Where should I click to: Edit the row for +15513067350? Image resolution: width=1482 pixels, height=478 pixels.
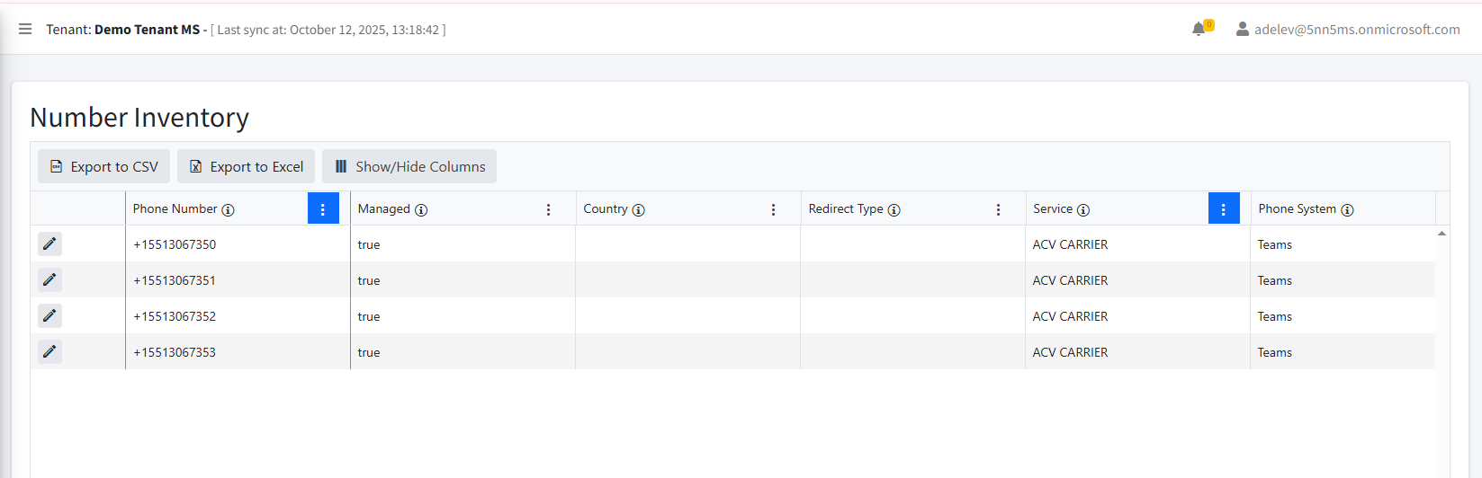coord(49,243)
